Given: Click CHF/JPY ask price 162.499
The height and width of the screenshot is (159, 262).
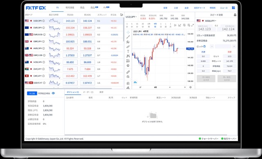Looking at the screenshot, I should [87, 76].
